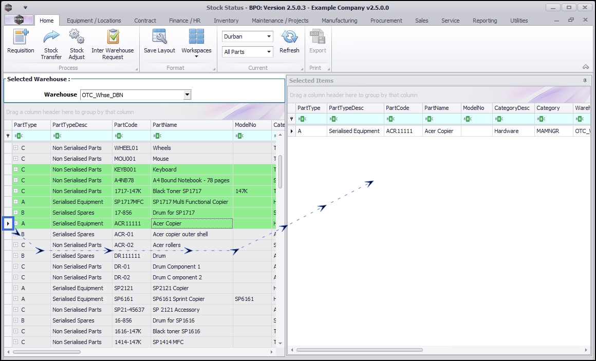Click the PartTypeDesc filter field in left grid
The width and height of the screenshot is (596, 361).
coord(81,136)
